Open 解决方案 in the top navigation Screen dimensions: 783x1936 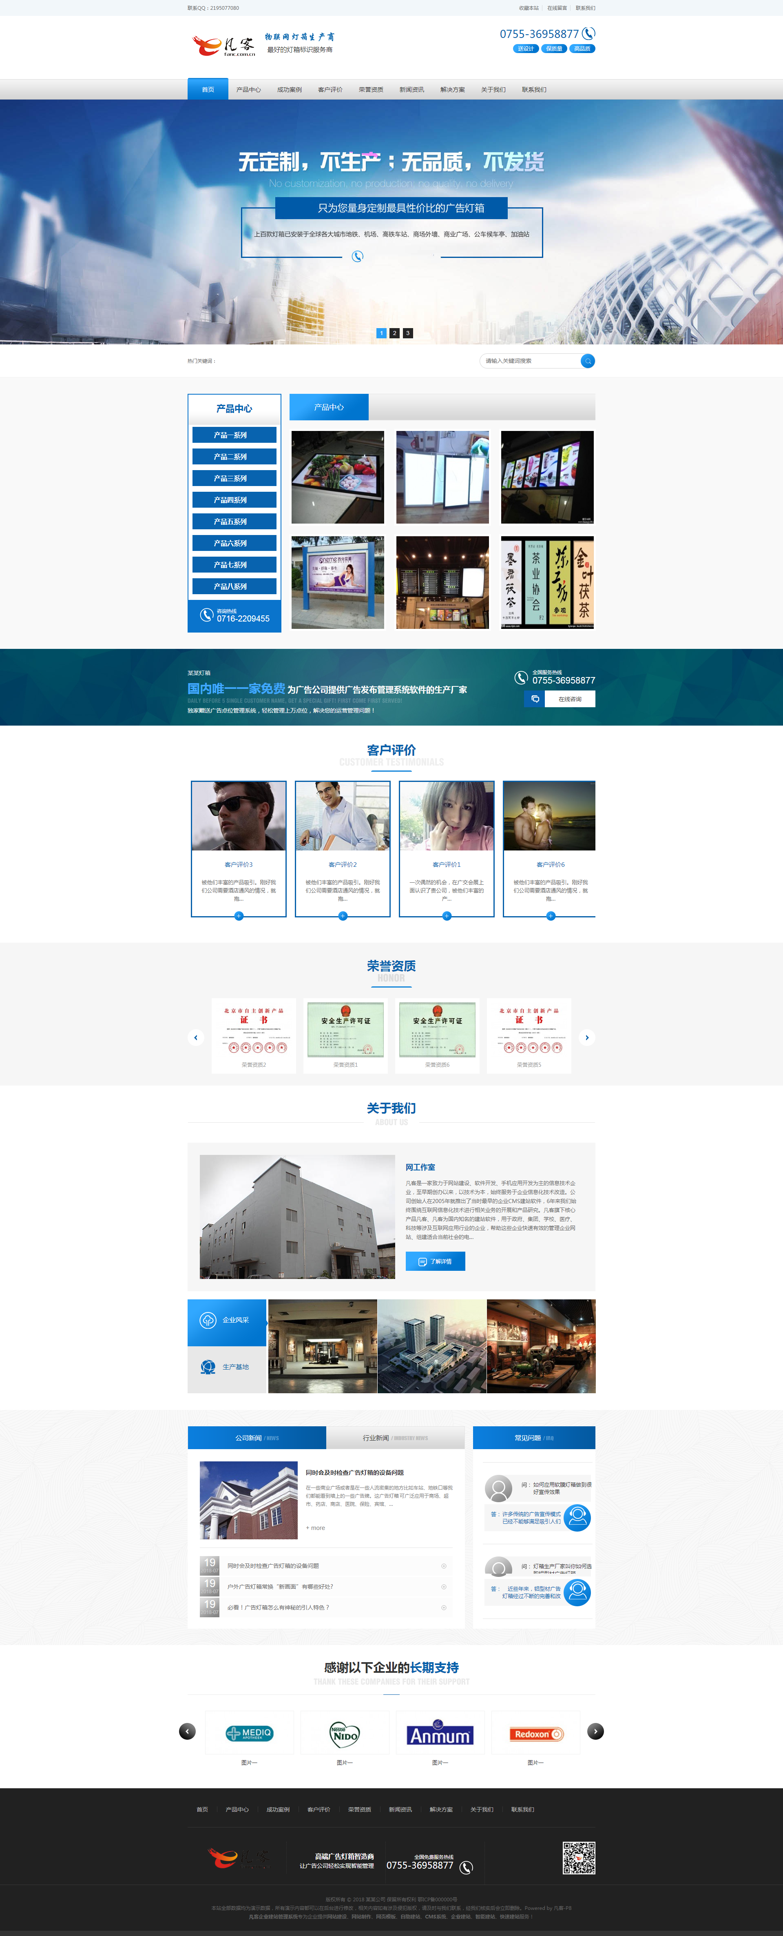coord(452,89)
